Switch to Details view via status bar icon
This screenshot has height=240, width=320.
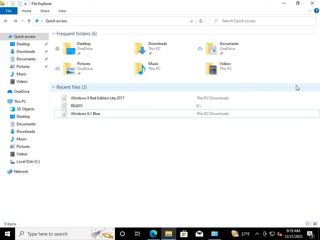point(308,224)
